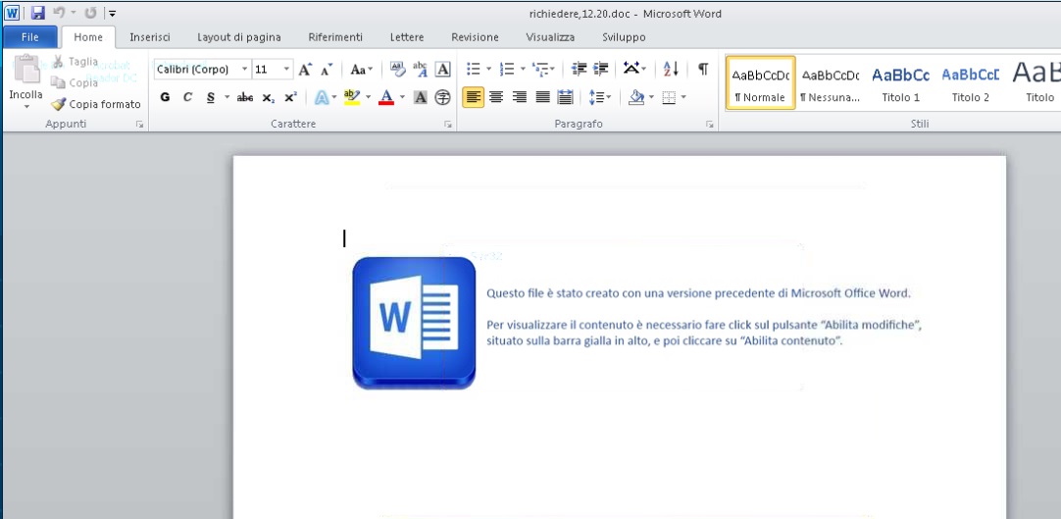The image size is (1061, 519).
Task: Click the shrink font icon
Action: 327,69
